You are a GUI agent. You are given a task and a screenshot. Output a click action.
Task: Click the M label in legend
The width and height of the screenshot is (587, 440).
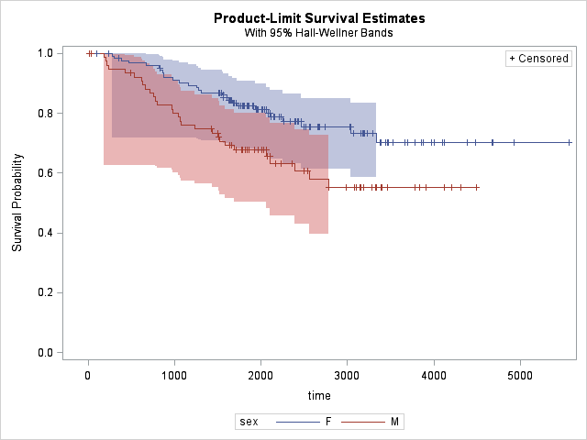(394, 423)
